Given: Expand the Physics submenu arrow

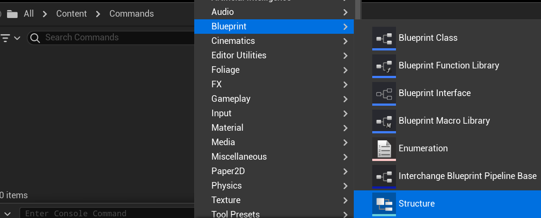Looking at the screenshot, I should click(345, 186).
